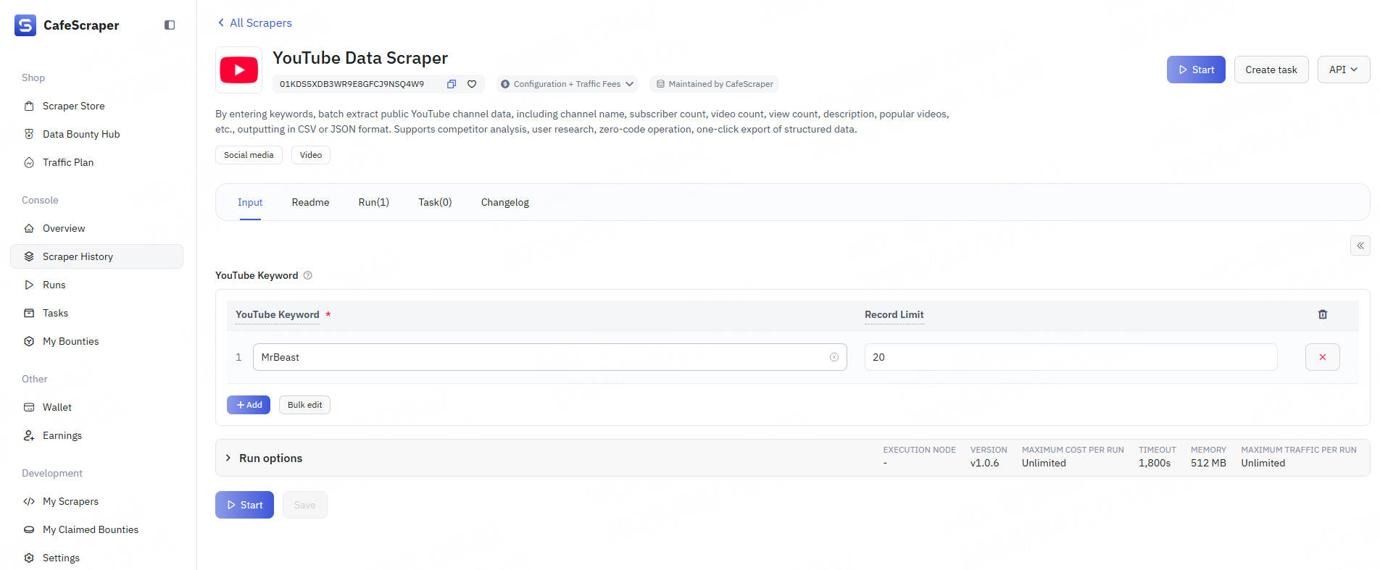Screen dimensions: 1380x570
Task: Collapse the sidebar with panel toggle icon
Action: click(x=170, y=25)
